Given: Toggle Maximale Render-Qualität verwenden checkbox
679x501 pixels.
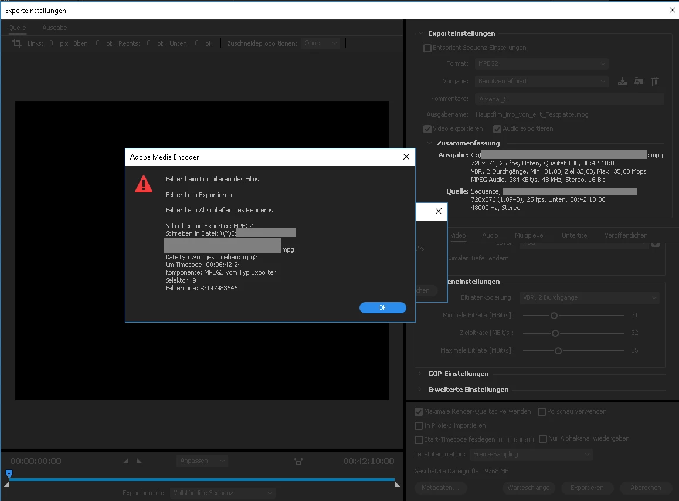Looking at the screenshot, I should point(418,411).
